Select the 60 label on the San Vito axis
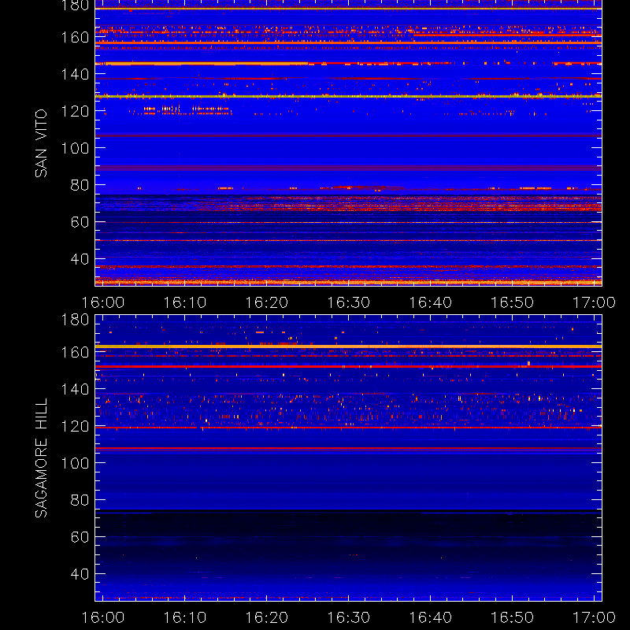 (80, 222)
